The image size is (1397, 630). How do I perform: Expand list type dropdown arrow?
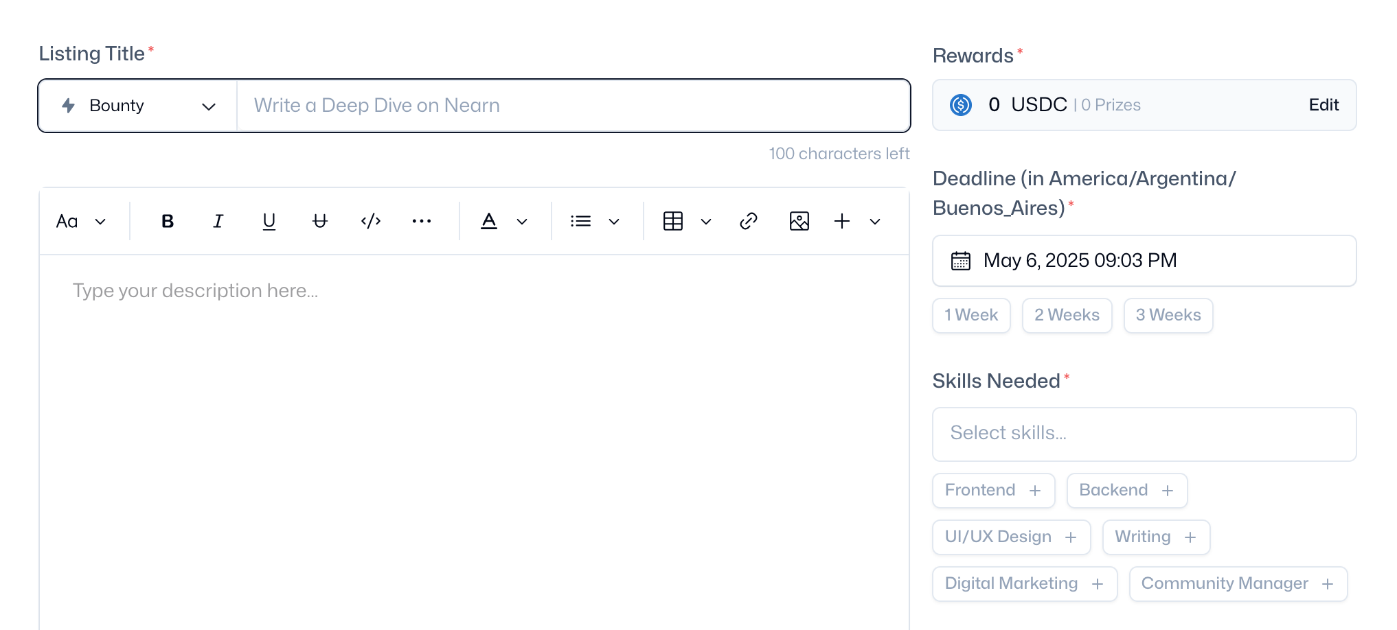click(614, 222)
